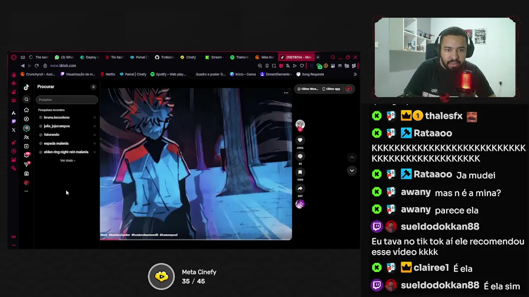Image resolution: width=529 pixels, height=297 pixels.
Task: Go to TikTok Home (house icon)
Action: click(x=26, y=110)
